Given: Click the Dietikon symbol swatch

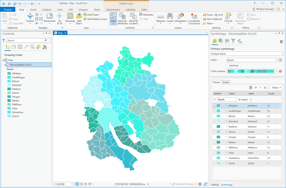Looking at the screenshot, I should point(218,127).
